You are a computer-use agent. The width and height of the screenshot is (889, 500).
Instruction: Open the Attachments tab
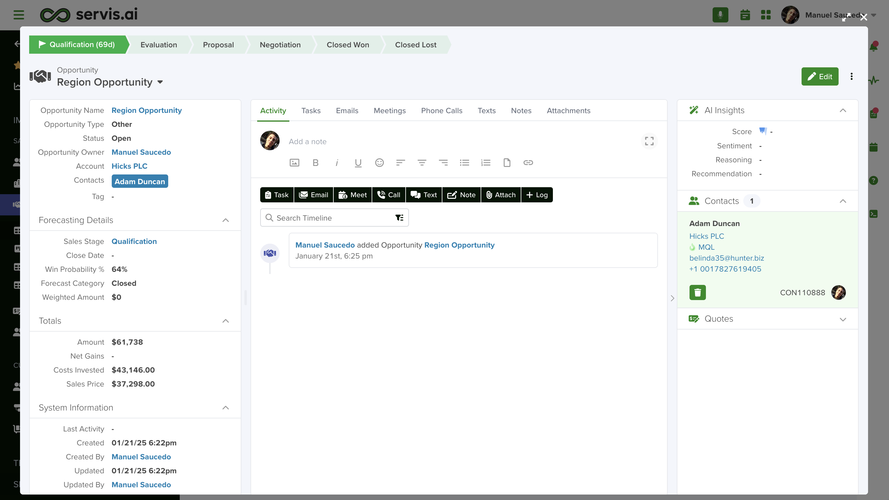click(x=568, y=111)
